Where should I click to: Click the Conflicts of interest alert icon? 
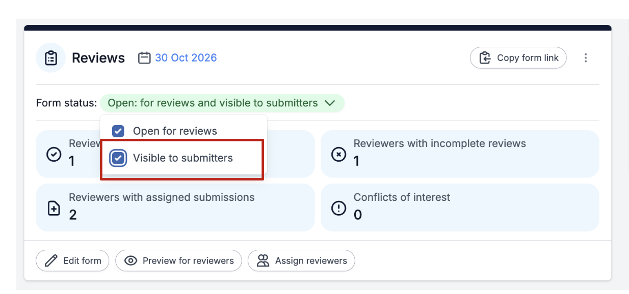tap(338, 208)
